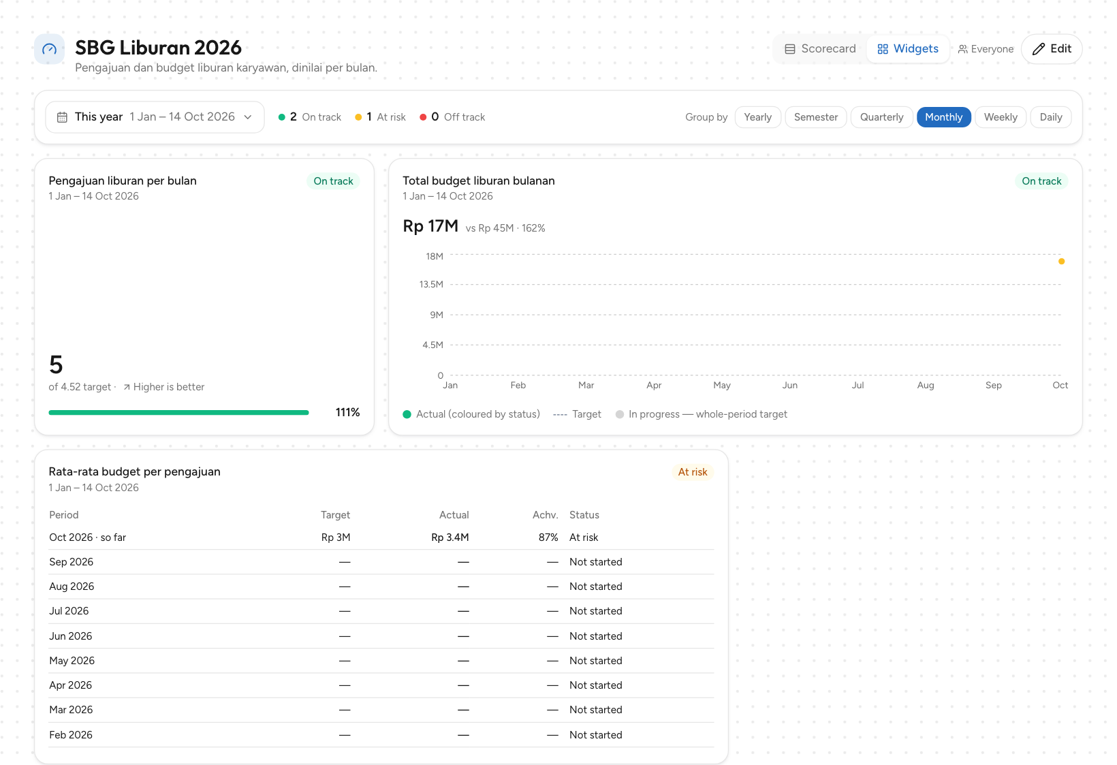Click green Actual legend dot
Screen dimensions: 1117x765
click(x=407, y=414)
